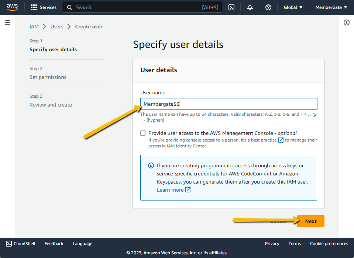
Task: Open the best practice link
Action: click(264, 140)
